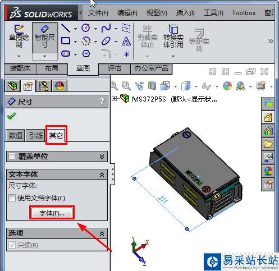Image resolution: width=279 pixels, height=271 pixels.
Task: Open the 插入(I) menu
Action: pos(185,13)
